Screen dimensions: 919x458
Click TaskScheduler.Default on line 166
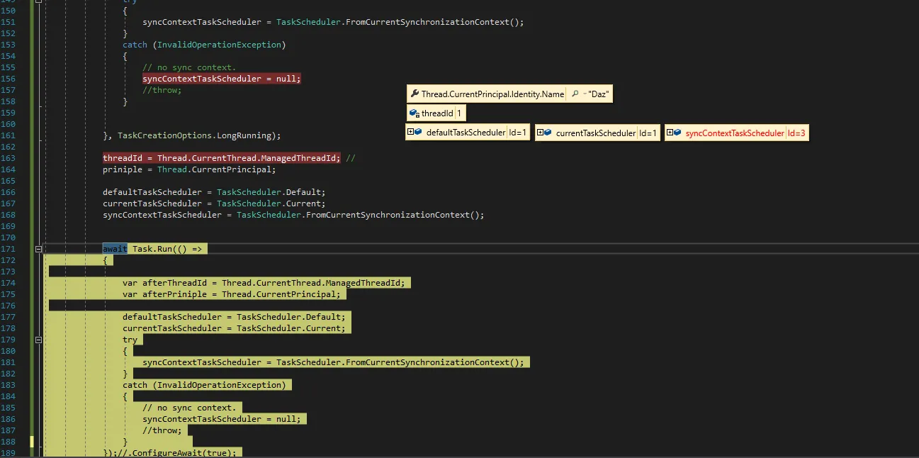pos(271,192)
